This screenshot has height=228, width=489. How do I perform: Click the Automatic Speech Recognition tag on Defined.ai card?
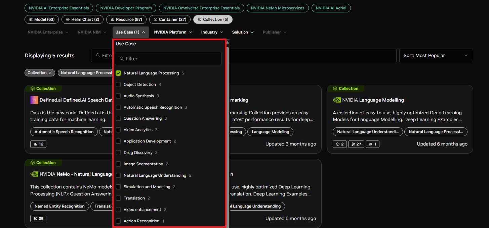tap(64, 132)
